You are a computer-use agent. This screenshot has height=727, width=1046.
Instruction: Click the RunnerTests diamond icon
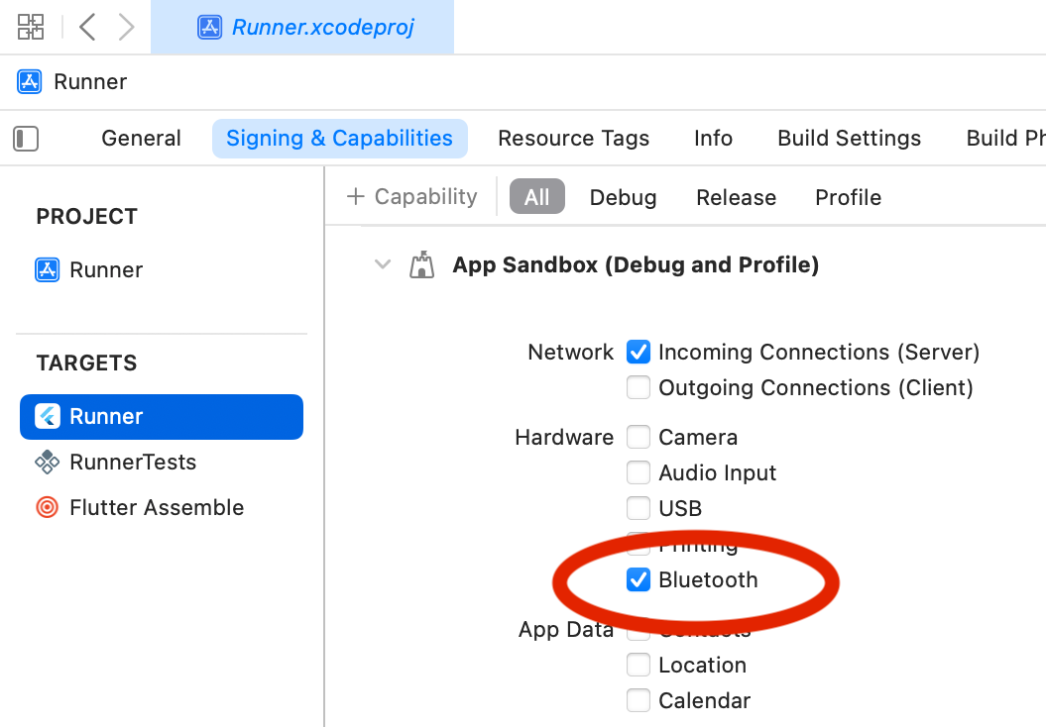click(47, 462)
